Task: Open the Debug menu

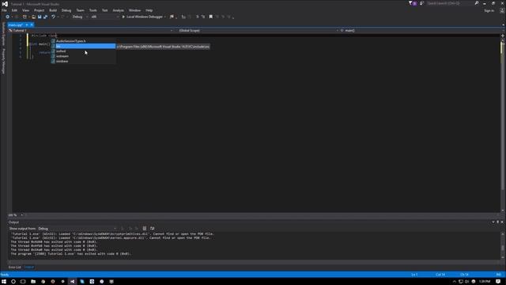Action: coord(66,10)
